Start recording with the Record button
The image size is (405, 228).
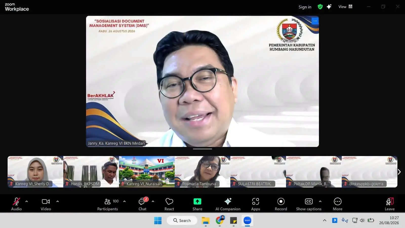click(281, 204)
